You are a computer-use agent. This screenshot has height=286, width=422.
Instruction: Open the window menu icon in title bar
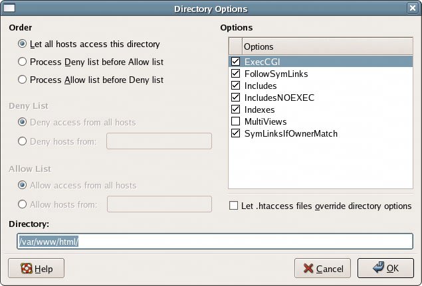(9, 9)
